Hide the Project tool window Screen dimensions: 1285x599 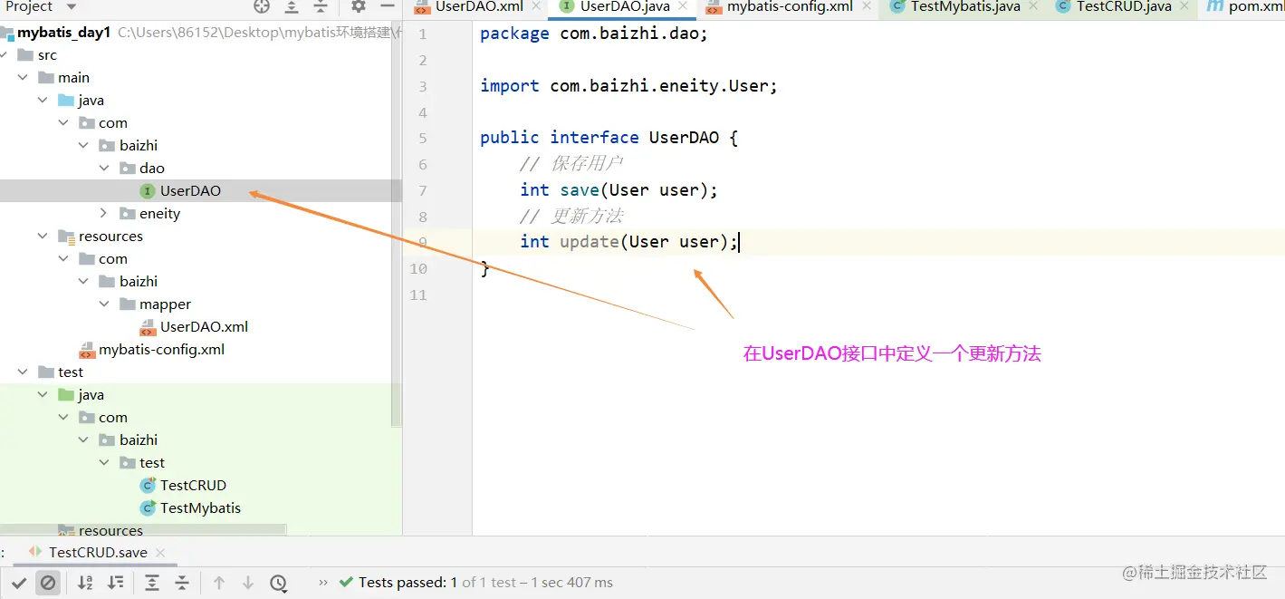[x=388, y=6]
